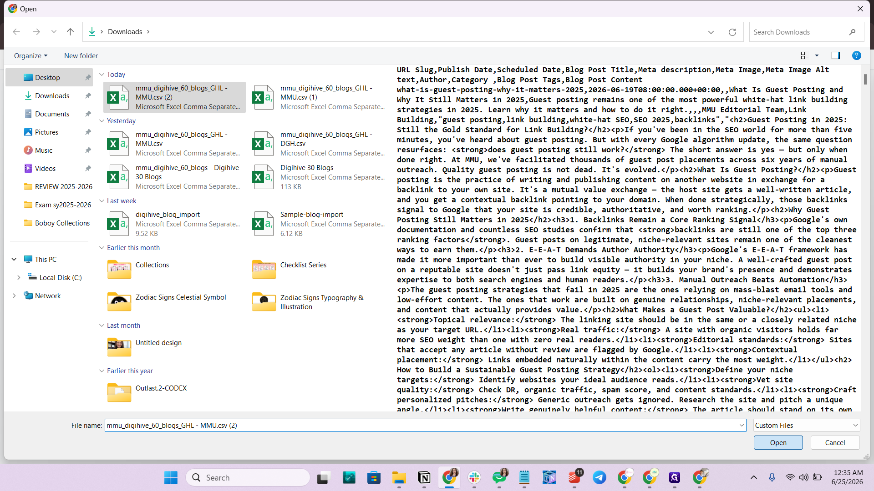Select mmu_digihive_60_blogs_GHL - MMU.csv (1) file
Image resolution: width=874 pixels, height=491 pixels.
pyautogui.click(x=319, y=97)
